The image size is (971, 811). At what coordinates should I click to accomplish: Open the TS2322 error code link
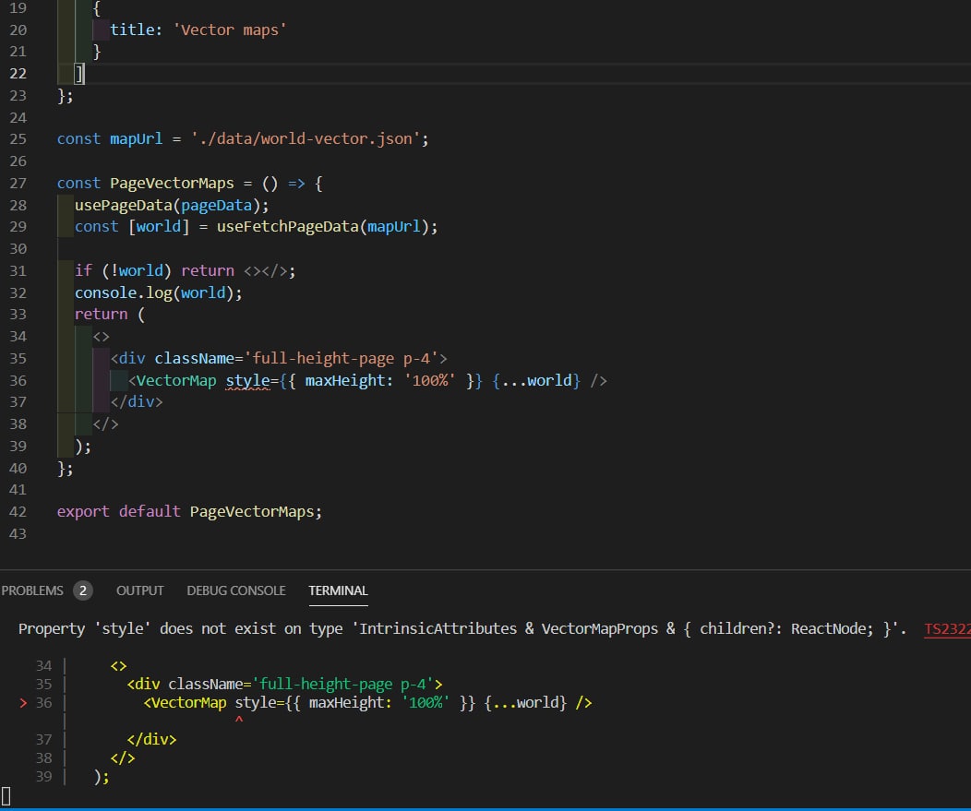[x=947, y=629]
